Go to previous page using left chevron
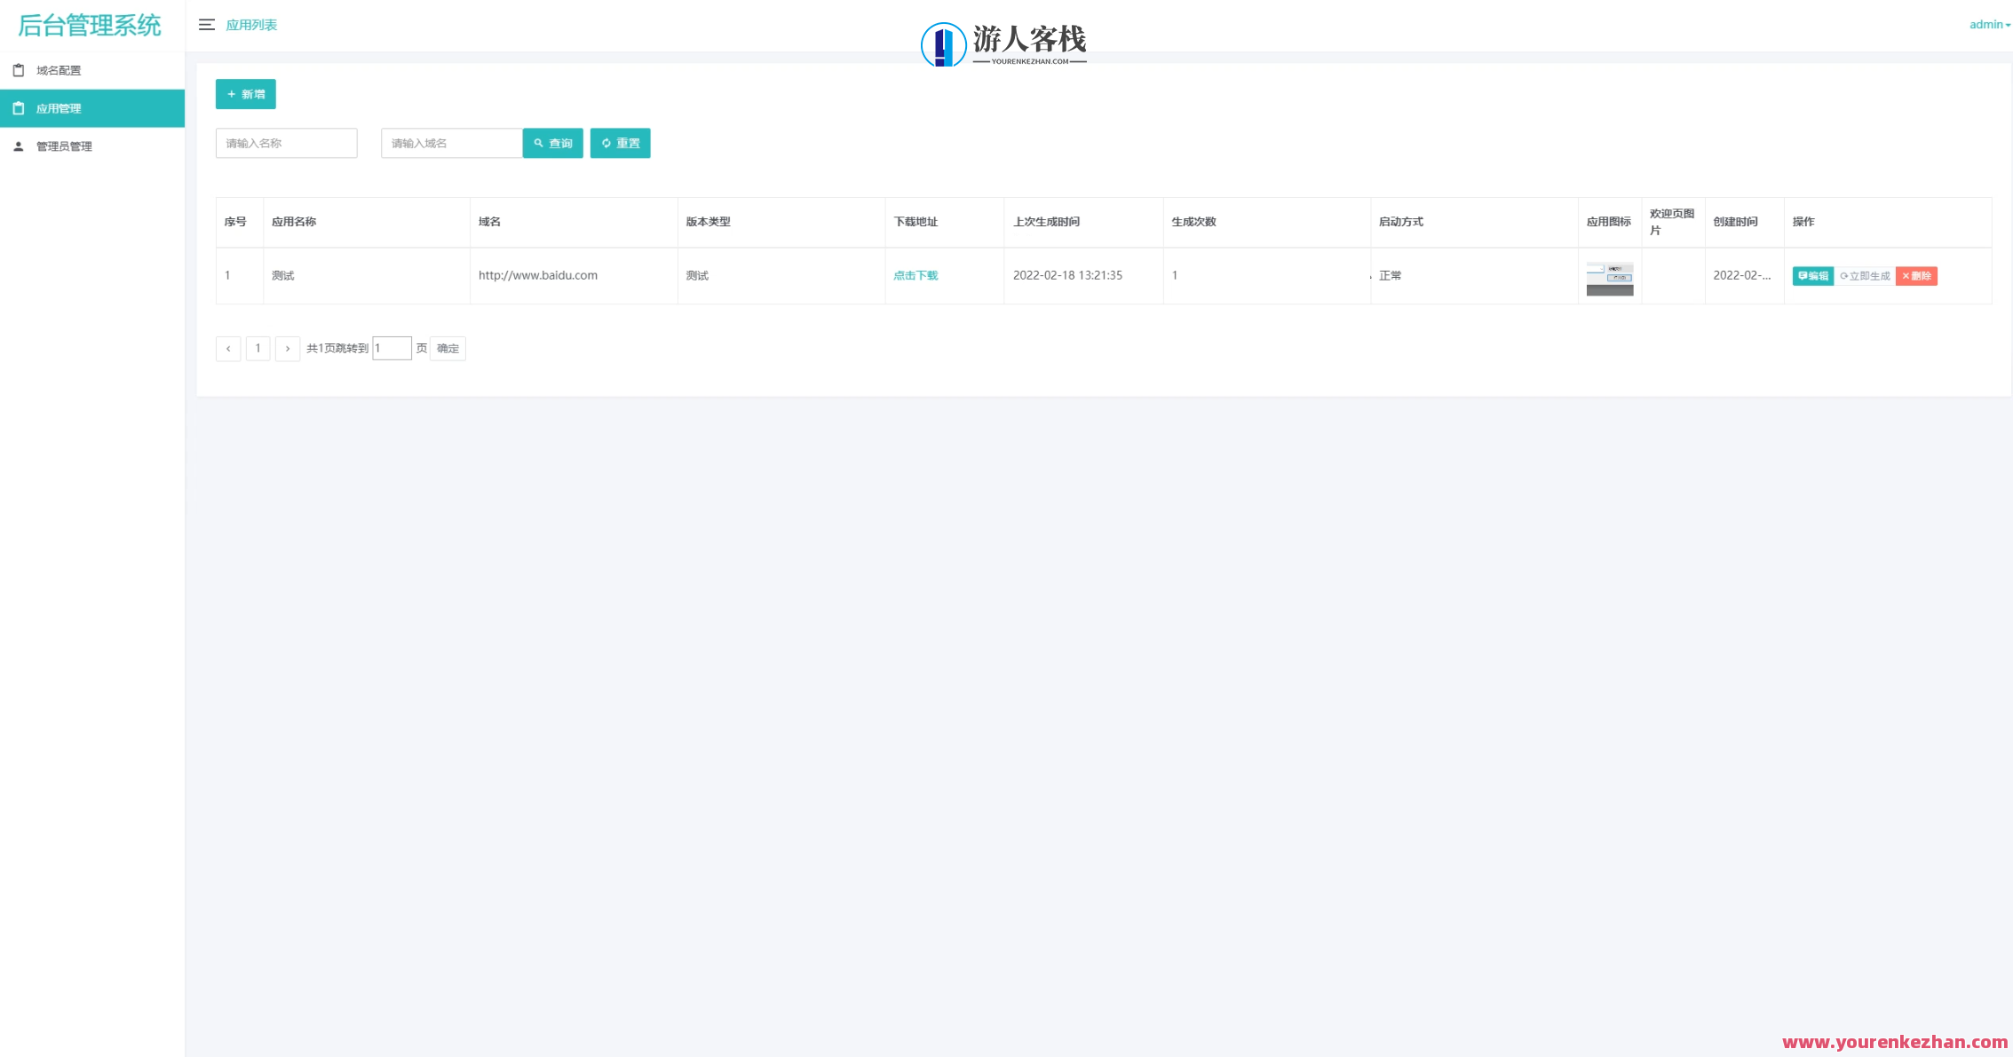2013x1057 pixels. tap(228, 348)
